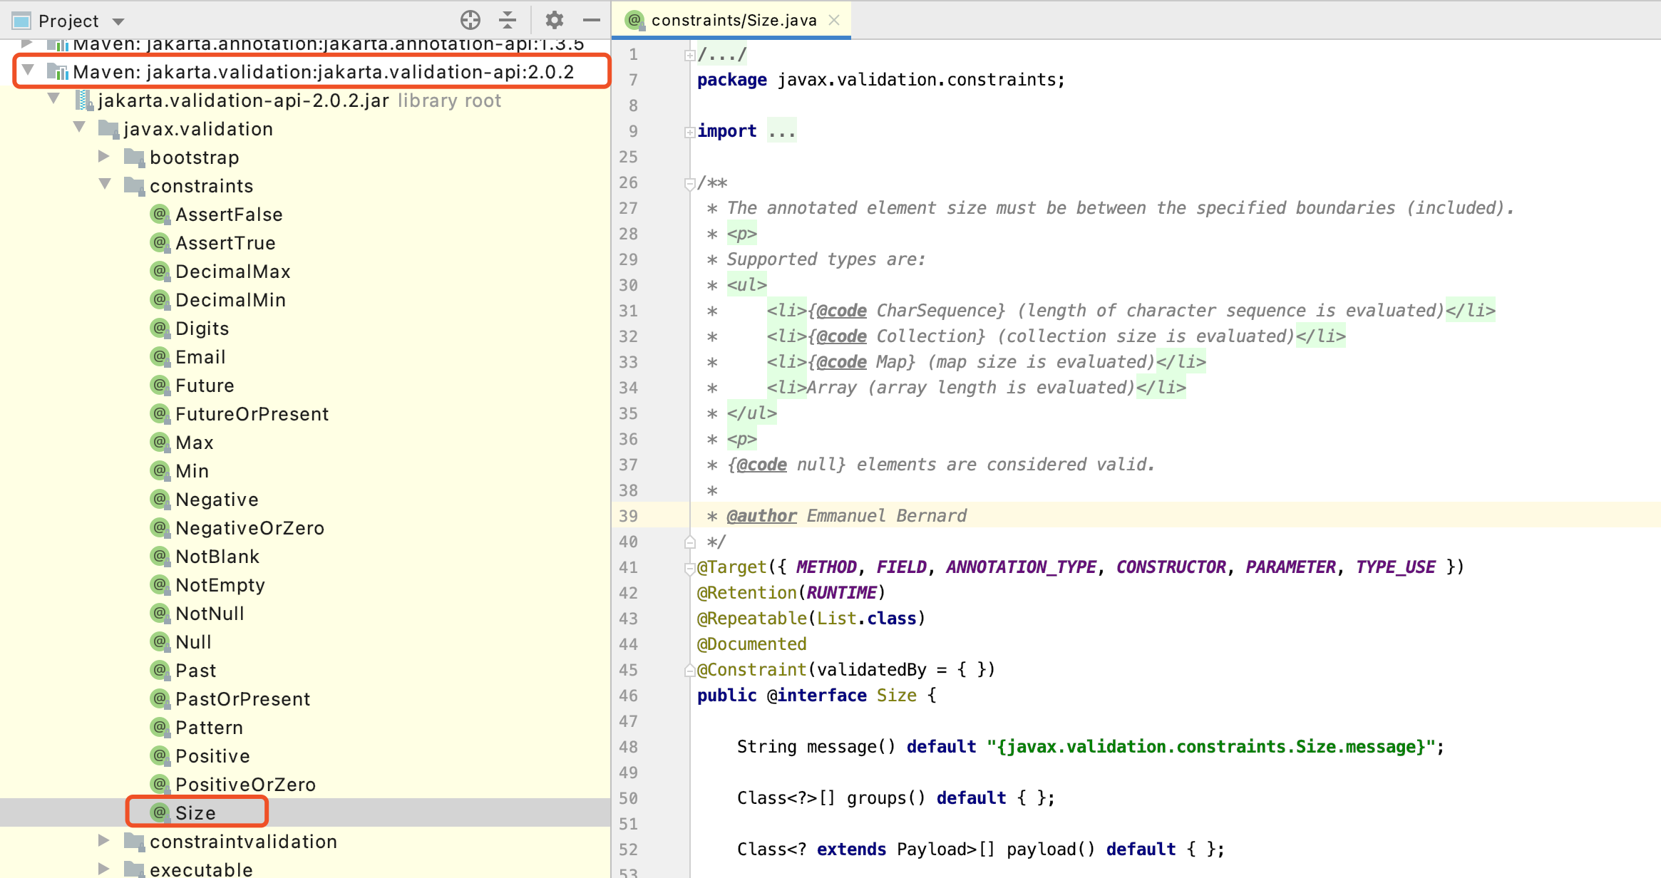
Task: Close the constraints/Size.java tab
Action: coord(834,20)
